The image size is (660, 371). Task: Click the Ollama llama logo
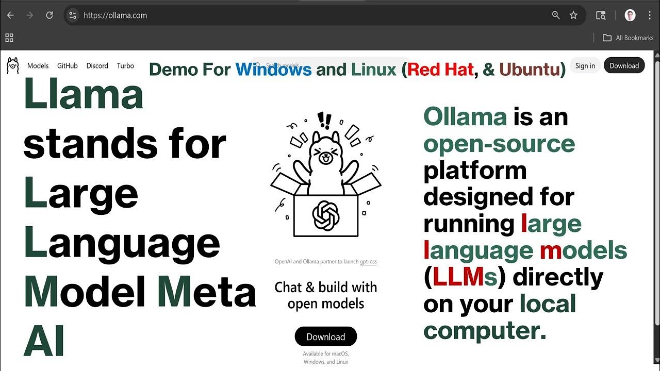(12, 65)
